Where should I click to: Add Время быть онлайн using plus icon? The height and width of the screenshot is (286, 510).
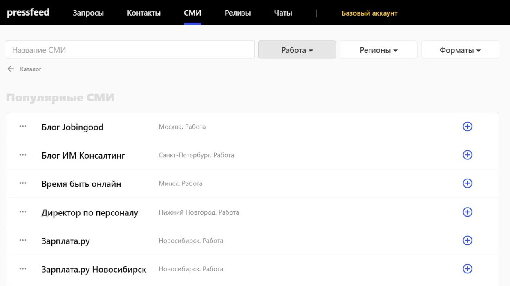467,183
